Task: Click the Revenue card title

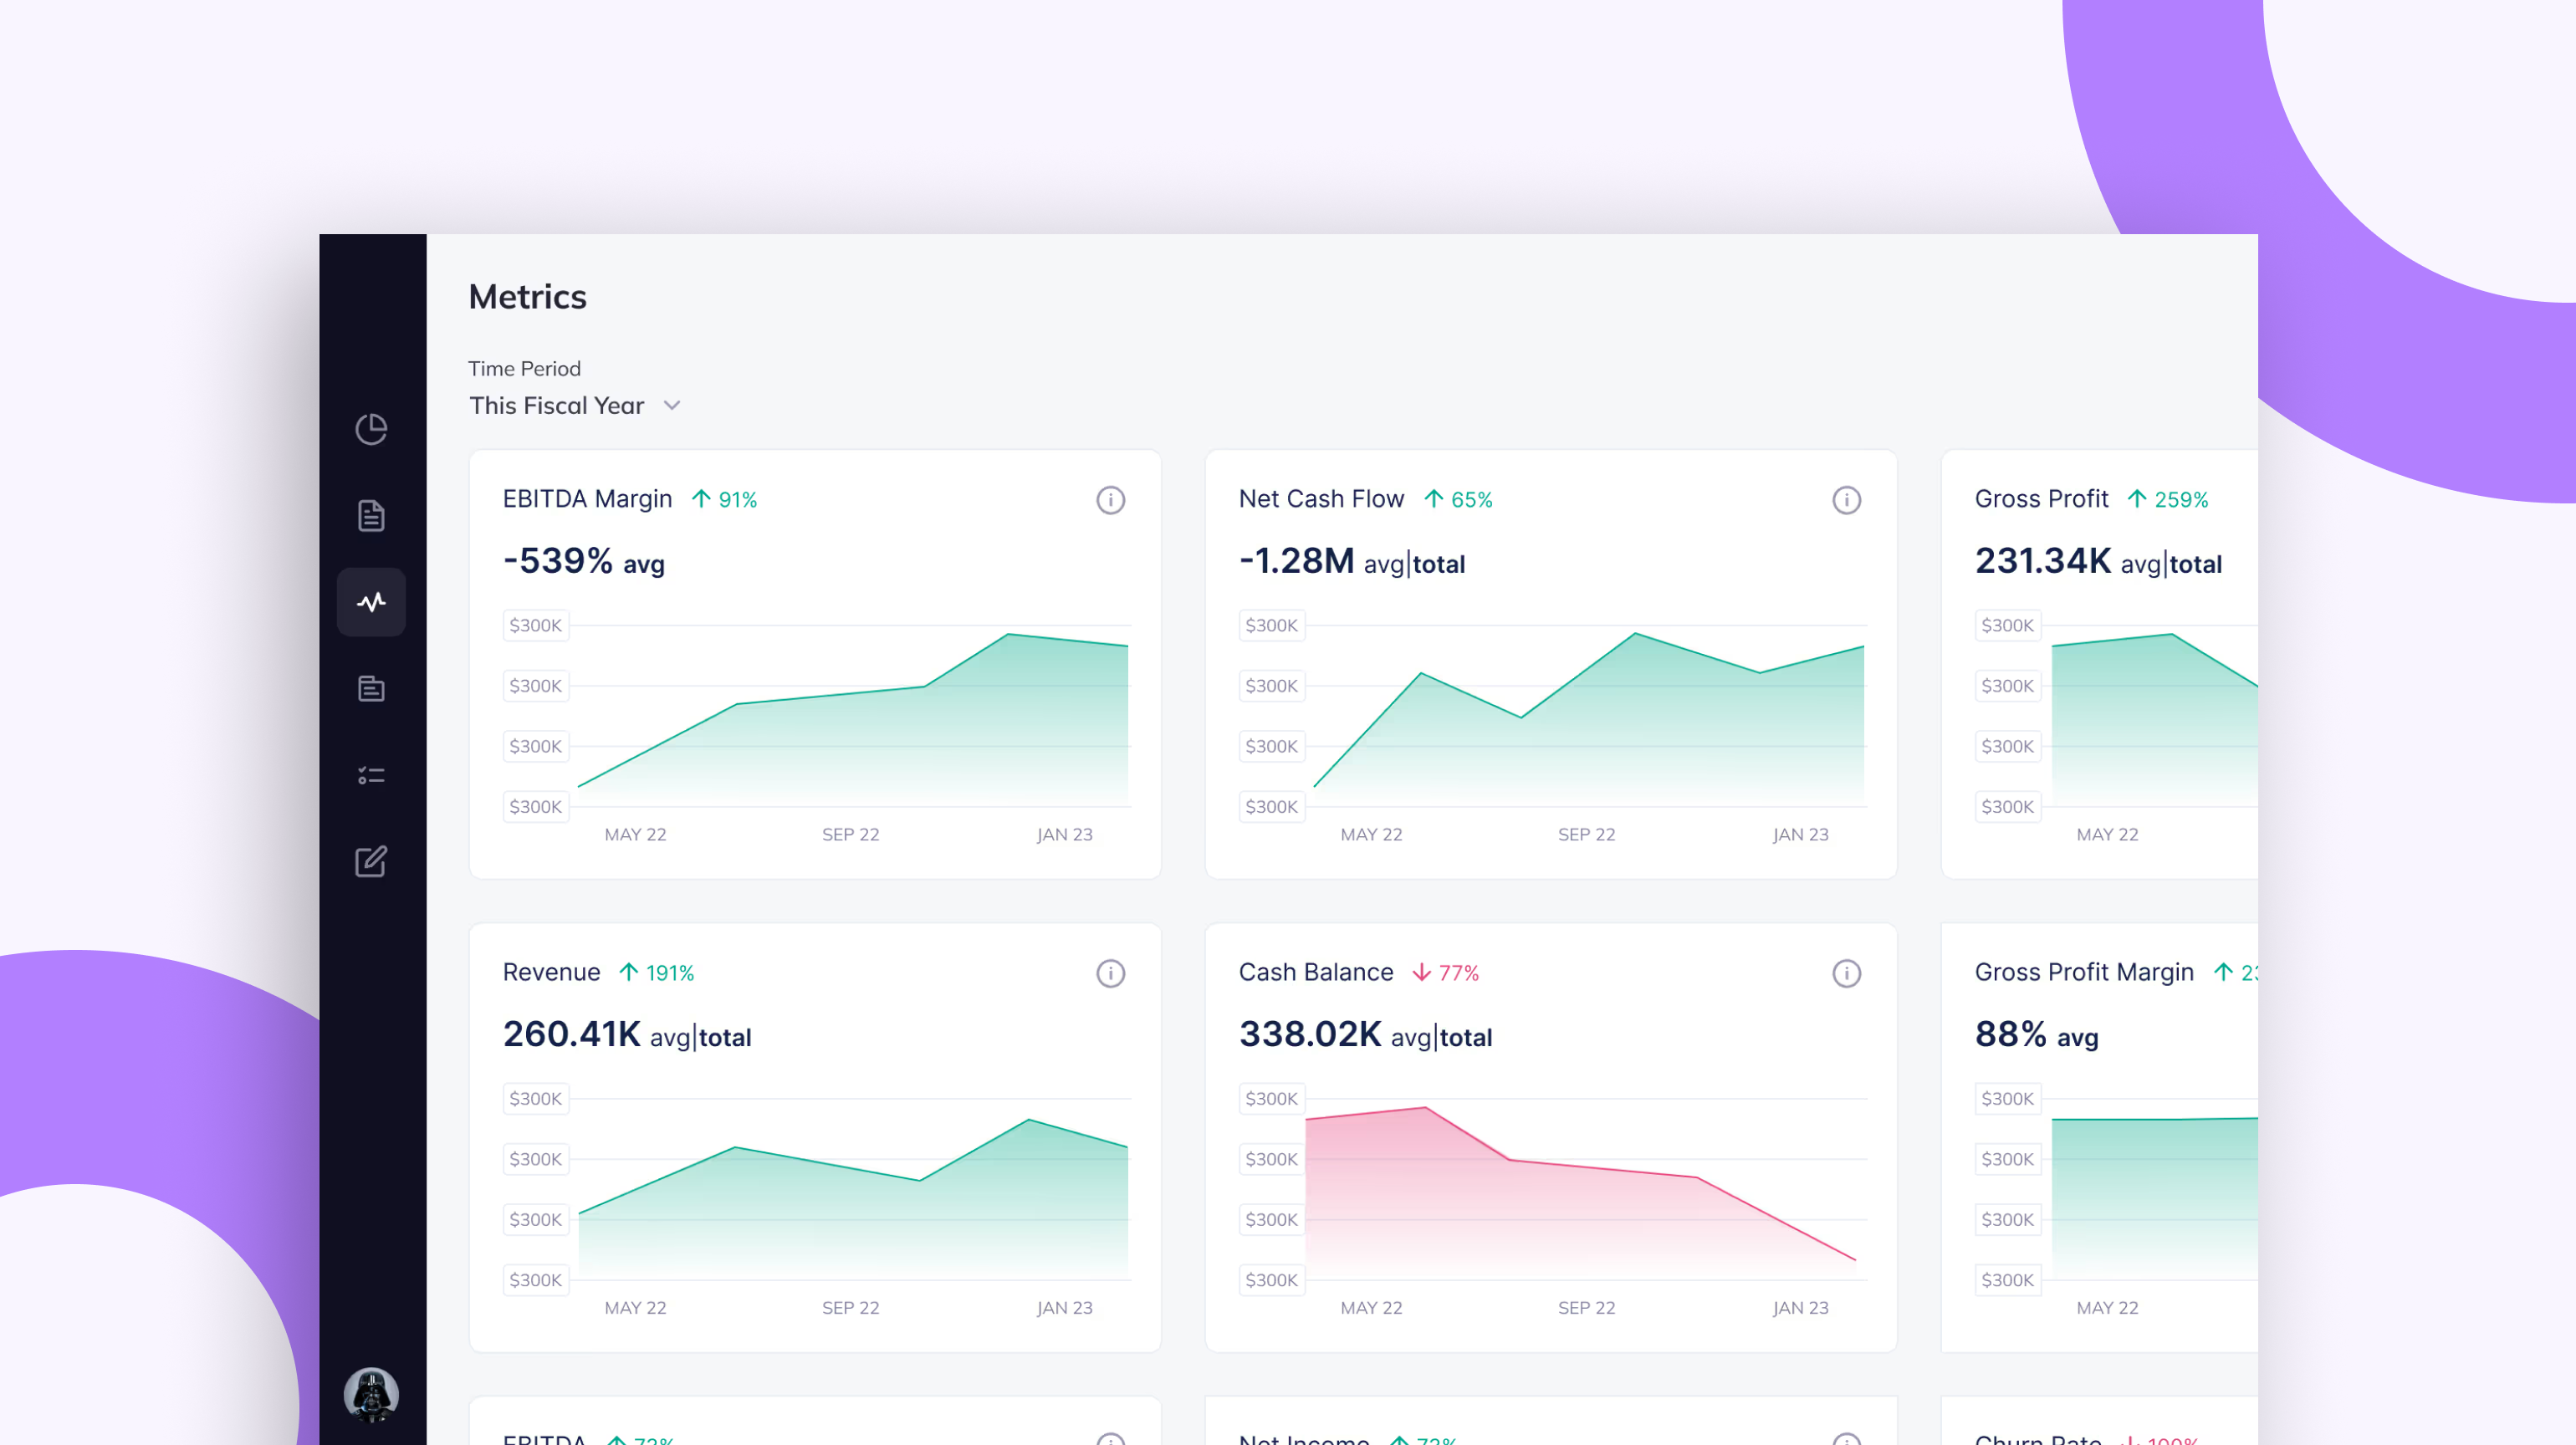Action: click(551, 972)
